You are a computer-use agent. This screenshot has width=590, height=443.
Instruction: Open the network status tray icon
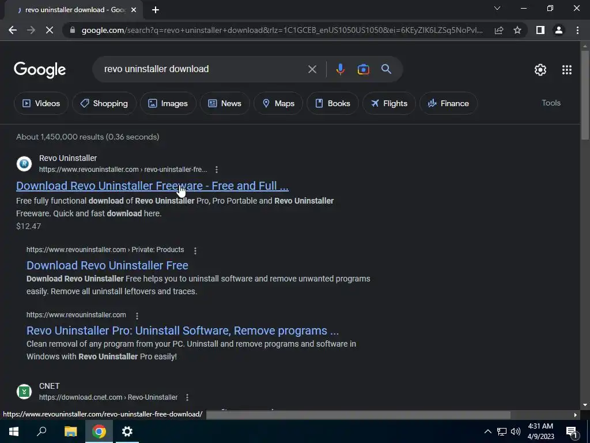(x=502, y=431)
